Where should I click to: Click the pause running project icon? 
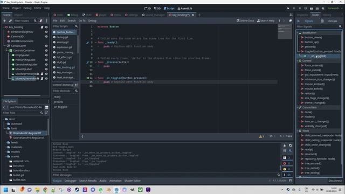[294, 9]
